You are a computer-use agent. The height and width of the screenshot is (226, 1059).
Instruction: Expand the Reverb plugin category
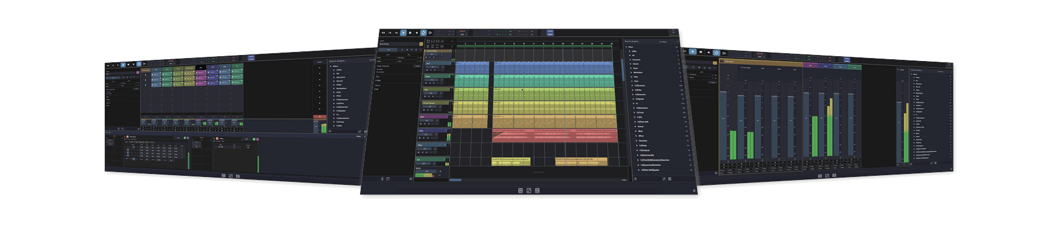(x=635, y=64)
